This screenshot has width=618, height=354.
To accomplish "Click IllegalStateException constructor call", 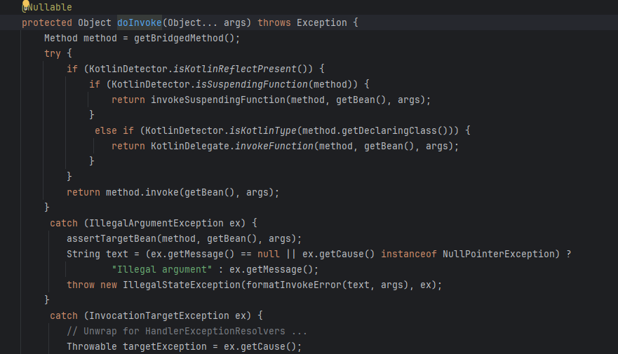I will (x=182, y=285).
